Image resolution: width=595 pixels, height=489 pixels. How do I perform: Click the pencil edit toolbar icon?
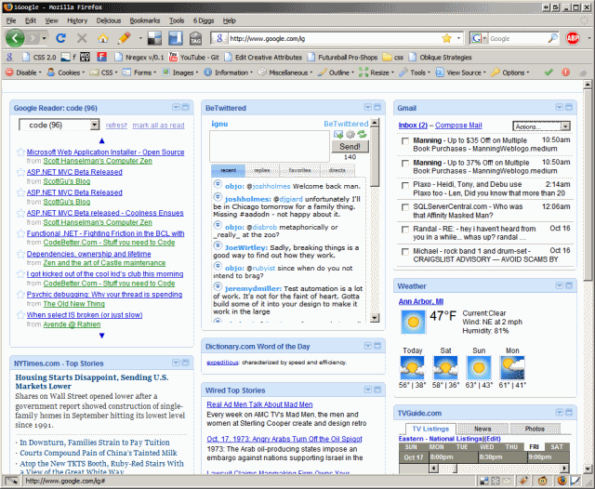tap(124, 38)
